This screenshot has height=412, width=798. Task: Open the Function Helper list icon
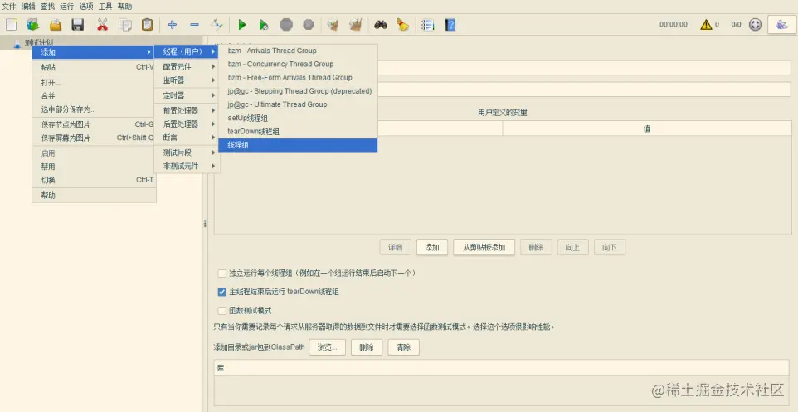tap(428, 24)
